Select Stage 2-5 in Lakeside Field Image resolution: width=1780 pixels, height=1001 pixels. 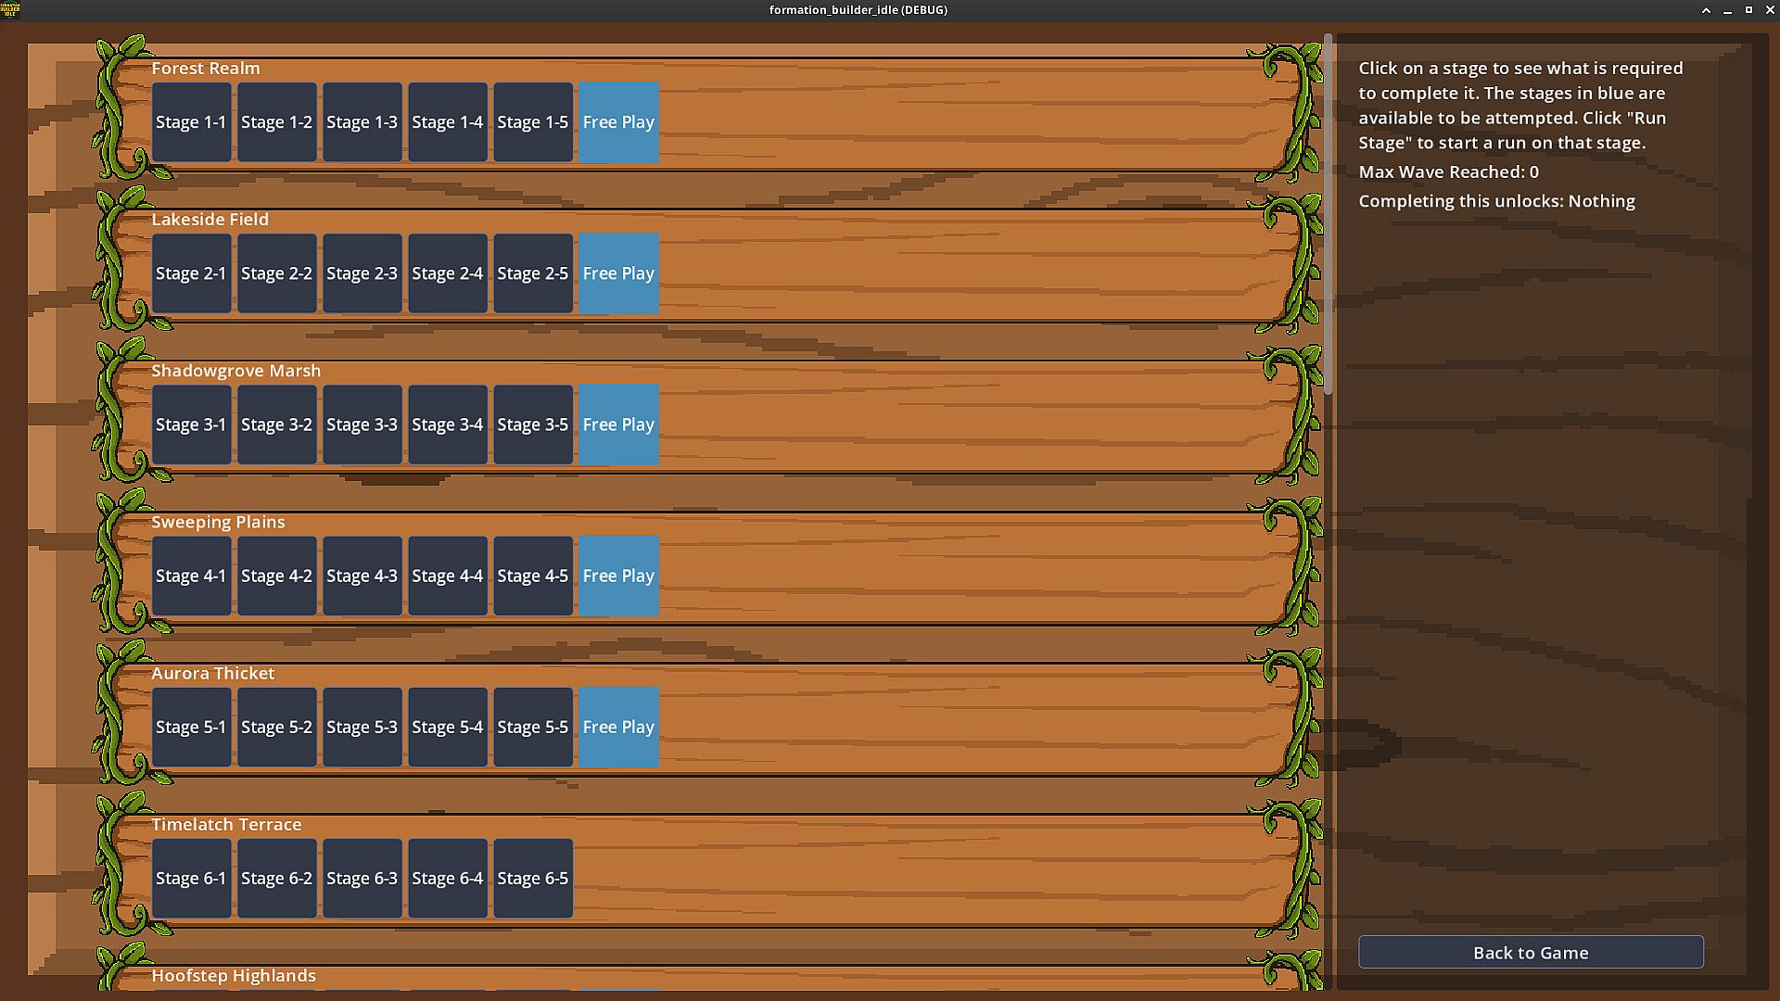point(532,273)
